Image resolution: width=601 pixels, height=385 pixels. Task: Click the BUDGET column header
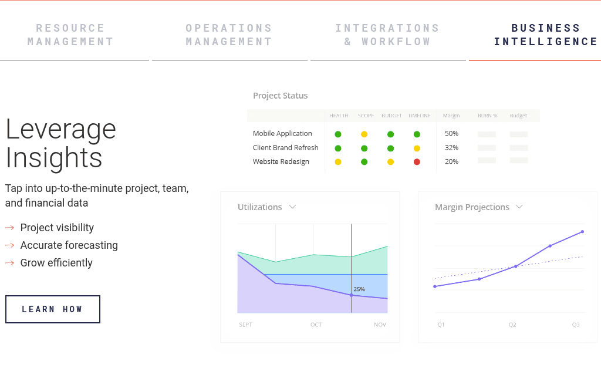point(391,116)
